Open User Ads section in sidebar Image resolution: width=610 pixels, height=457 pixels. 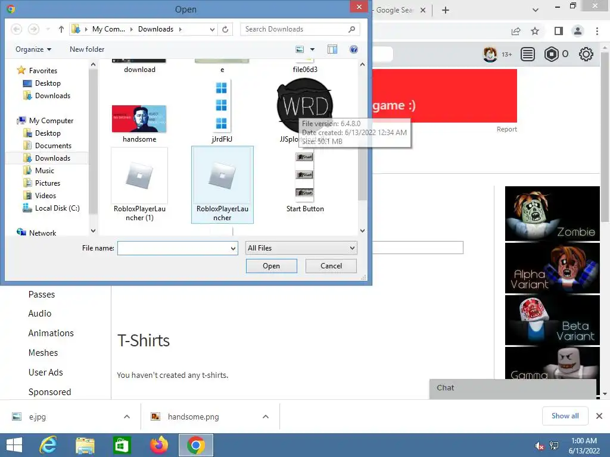(x=45, y=373)
